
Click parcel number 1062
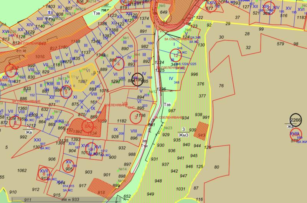pos(22,170)
